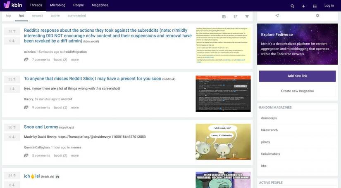Boost the Reddit Slide post
341x188 pixels.
(x=60, y=107)
